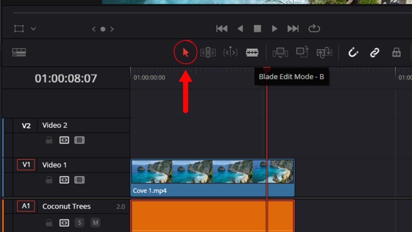The height and width of the screenshot is (232, 412).
Task: Toggle Linked Selection
Action: point(374,52)
